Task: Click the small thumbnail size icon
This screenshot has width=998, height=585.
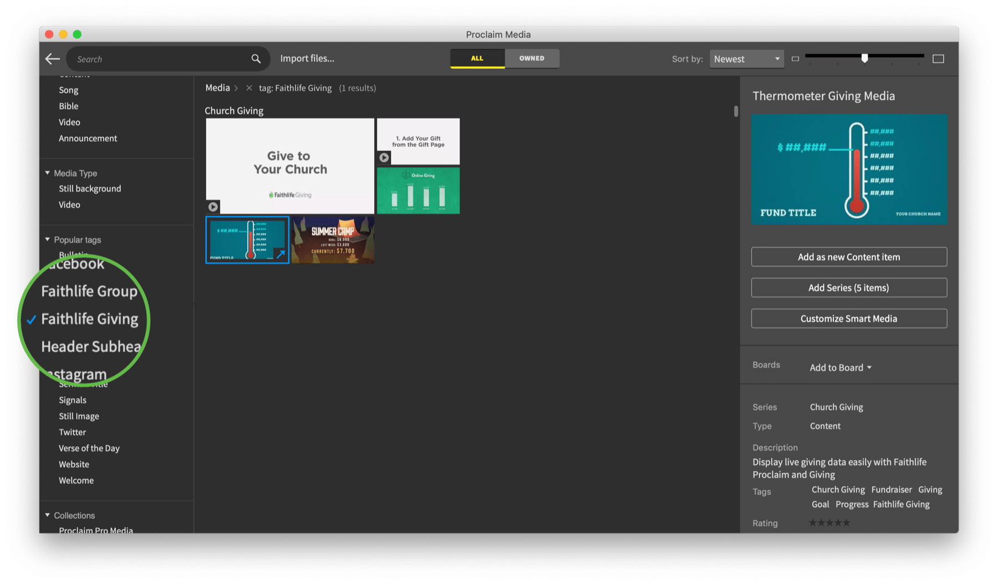Action: (795, 59)
